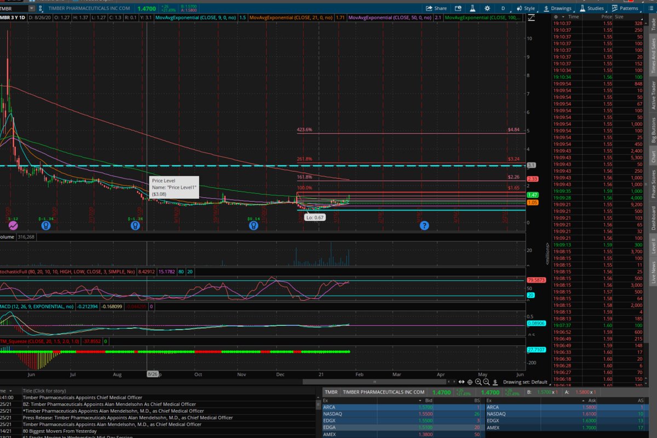Image resolution: width=657 pixels, height=438 pixels.
Task: Click the zoom-out magnifier below the chart
Action: tap(487, 382)
